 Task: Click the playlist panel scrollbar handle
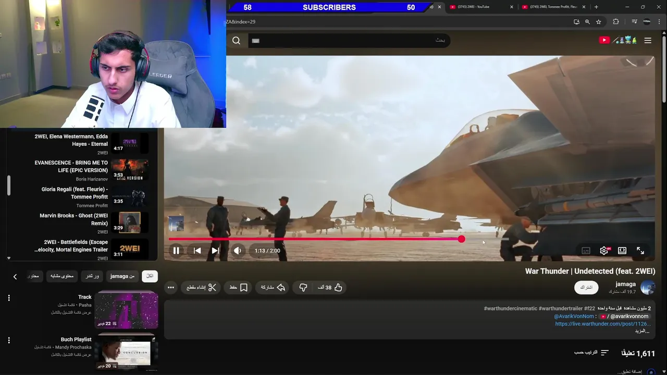click(x=9, y=186)
